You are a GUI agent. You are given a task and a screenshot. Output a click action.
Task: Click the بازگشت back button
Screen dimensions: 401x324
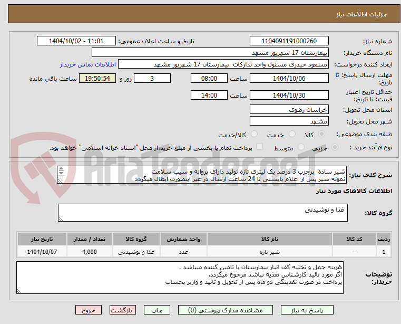click(x=122, y=310)
